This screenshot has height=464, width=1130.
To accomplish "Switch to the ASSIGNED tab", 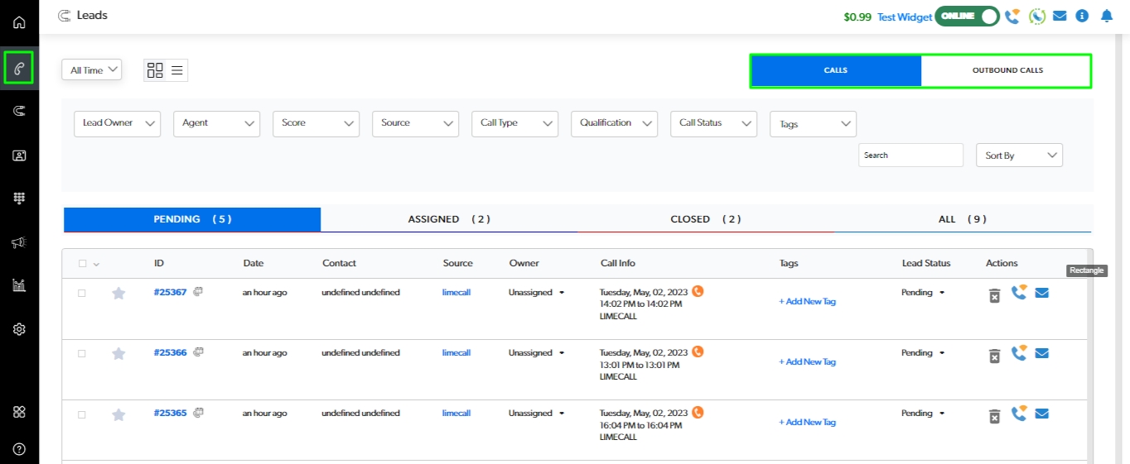I will (x=449, y=219).
